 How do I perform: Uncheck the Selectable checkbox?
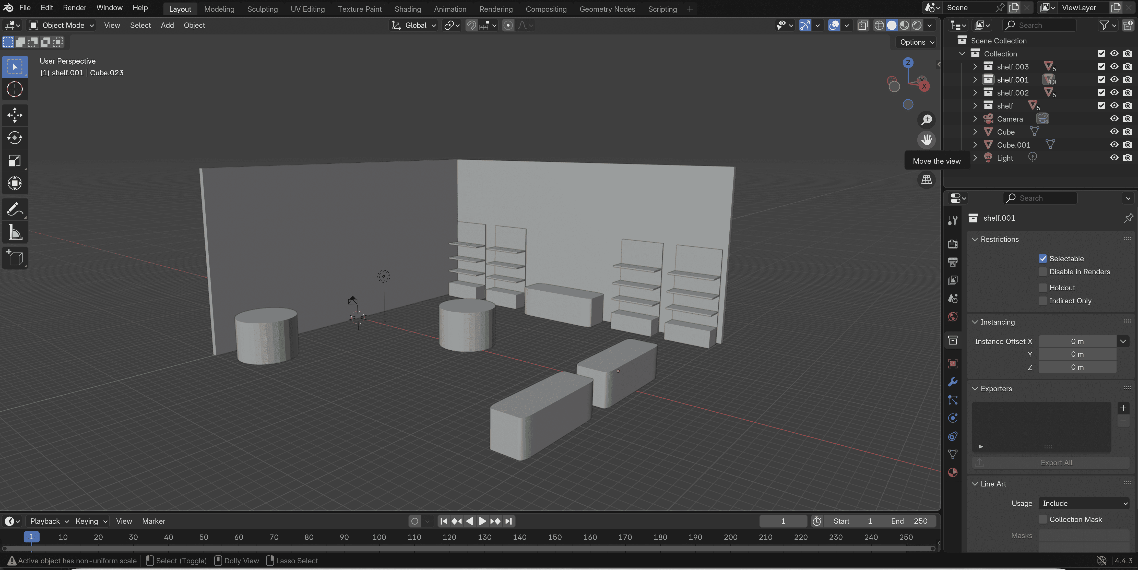pyautogui.click(x=1042, y=258)
